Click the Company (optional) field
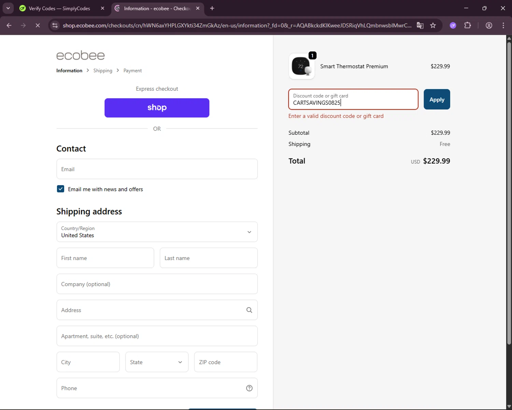 coord(157,284)
